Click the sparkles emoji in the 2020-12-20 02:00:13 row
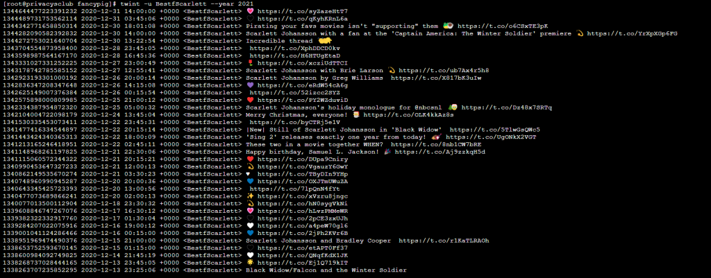The height and width of the screenshot is (278, 711). click(x=250, y=196)
